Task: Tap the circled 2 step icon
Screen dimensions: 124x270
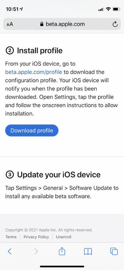Action: click(x=10, y=51)
